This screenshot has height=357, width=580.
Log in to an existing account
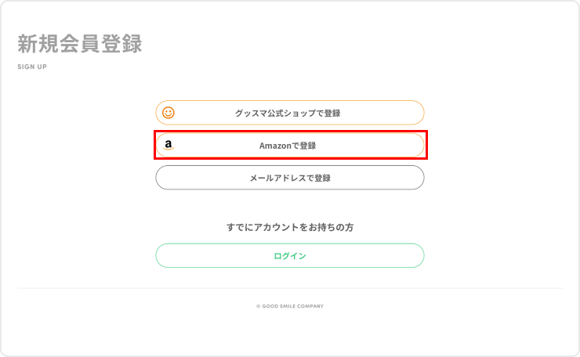coord(289,256)
